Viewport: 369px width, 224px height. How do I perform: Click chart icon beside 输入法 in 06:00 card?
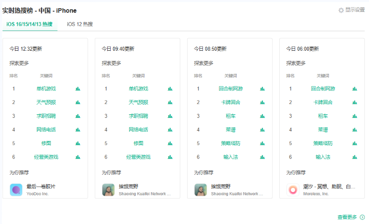coord(355,157)
